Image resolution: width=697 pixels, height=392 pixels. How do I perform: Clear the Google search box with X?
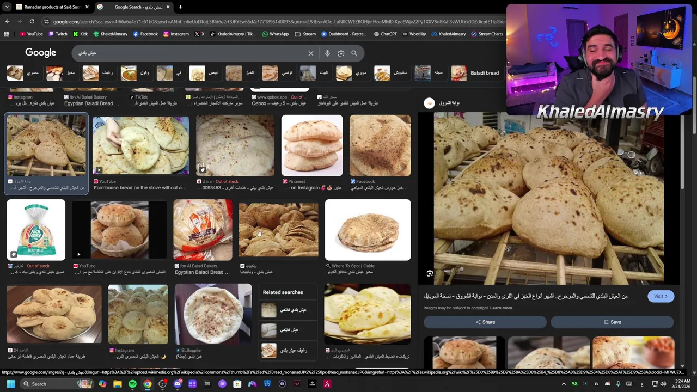[x=311, y=53]
